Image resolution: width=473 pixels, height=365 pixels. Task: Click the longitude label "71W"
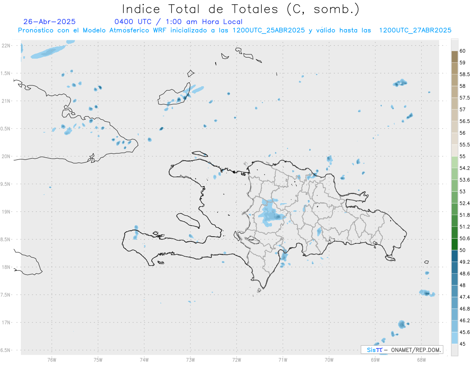[283, 359]
